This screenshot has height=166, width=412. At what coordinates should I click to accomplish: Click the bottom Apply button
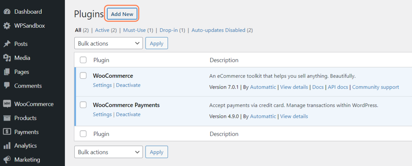click(156, 152)
